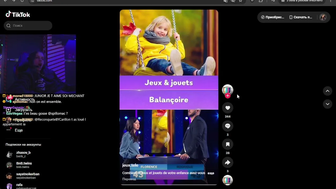Bookmark the page with the browser star
The image size is (336, 189).
pos(240,1)
